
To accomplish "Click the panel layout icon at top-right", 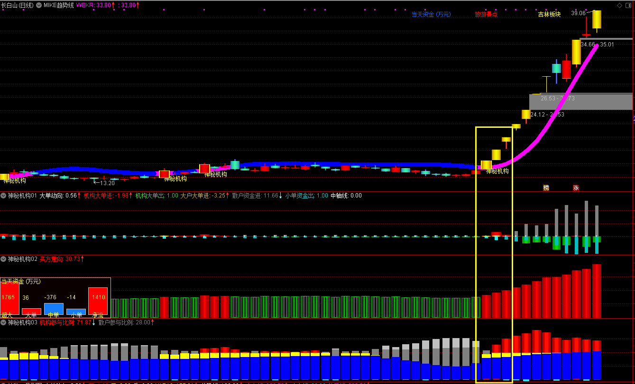I will click(x=629, y=5).
